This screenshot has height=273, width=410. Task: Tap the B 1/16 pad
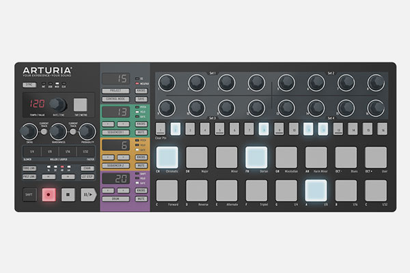tap(346, 190)
